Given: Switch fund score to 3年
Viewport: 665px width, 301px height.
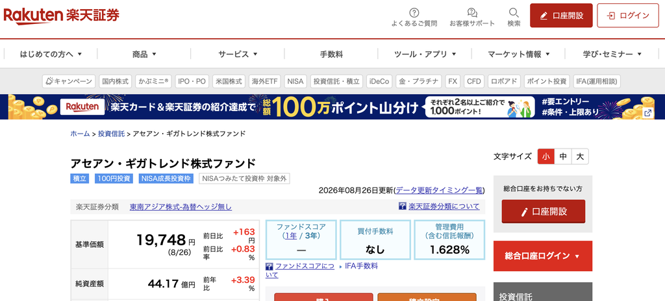Looking at the screenshot, I should [310, 235].
